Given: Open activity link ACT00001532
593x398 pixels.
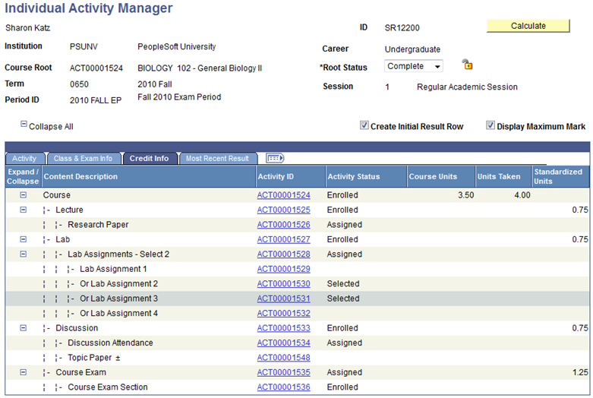Looking at the screenshot, I should coord(284,313).
